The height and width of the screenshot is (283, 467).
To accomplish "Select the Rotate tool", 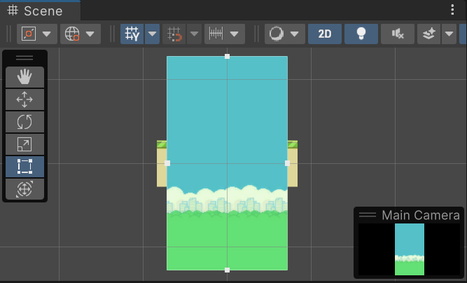I will [x=25, y=122].
